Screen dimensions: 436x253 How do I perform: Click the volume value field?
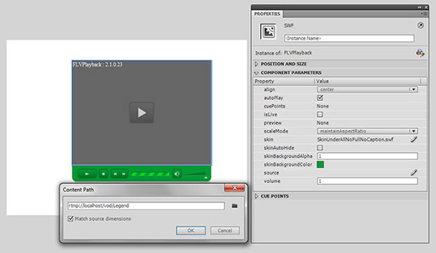point(368,181)
